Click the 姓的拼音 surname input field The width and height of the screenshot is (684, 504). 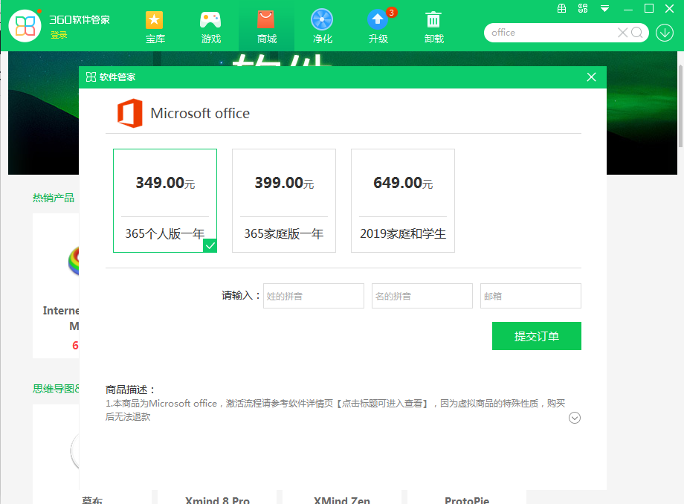pos(314,296)
